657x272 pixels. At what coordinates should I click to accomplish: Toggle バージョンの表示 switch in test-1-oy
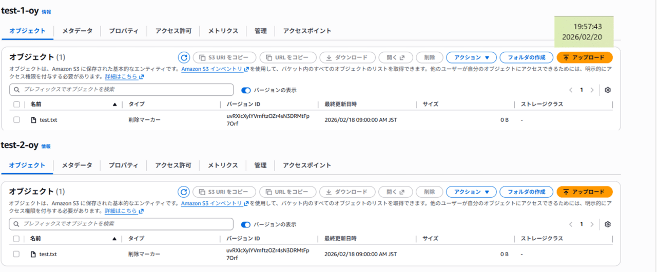[246, 90]
